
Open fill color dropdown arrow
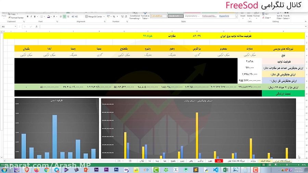pyautogui.click(x=51, y=17)
